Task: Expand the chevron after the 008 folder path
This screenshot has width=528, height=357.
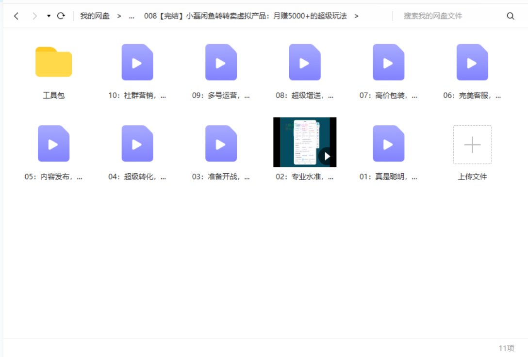Action: (x=356, y=16)
